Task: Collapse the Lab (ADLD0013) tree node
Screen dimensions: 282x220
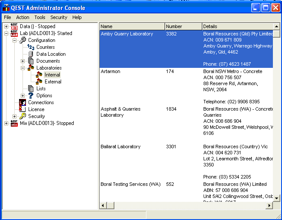Action: point(6,33)
